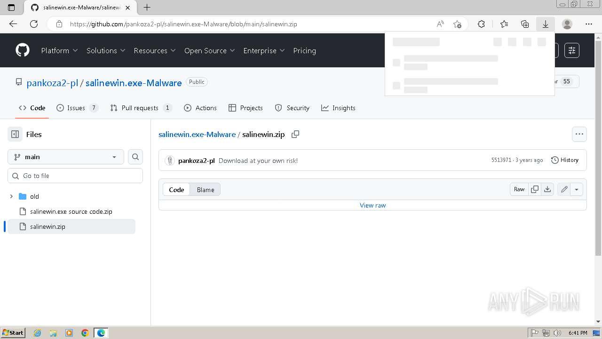The image size is (602, 339).
Task: Collapse the Files tree side panel
Action: [x=15, y=134]
